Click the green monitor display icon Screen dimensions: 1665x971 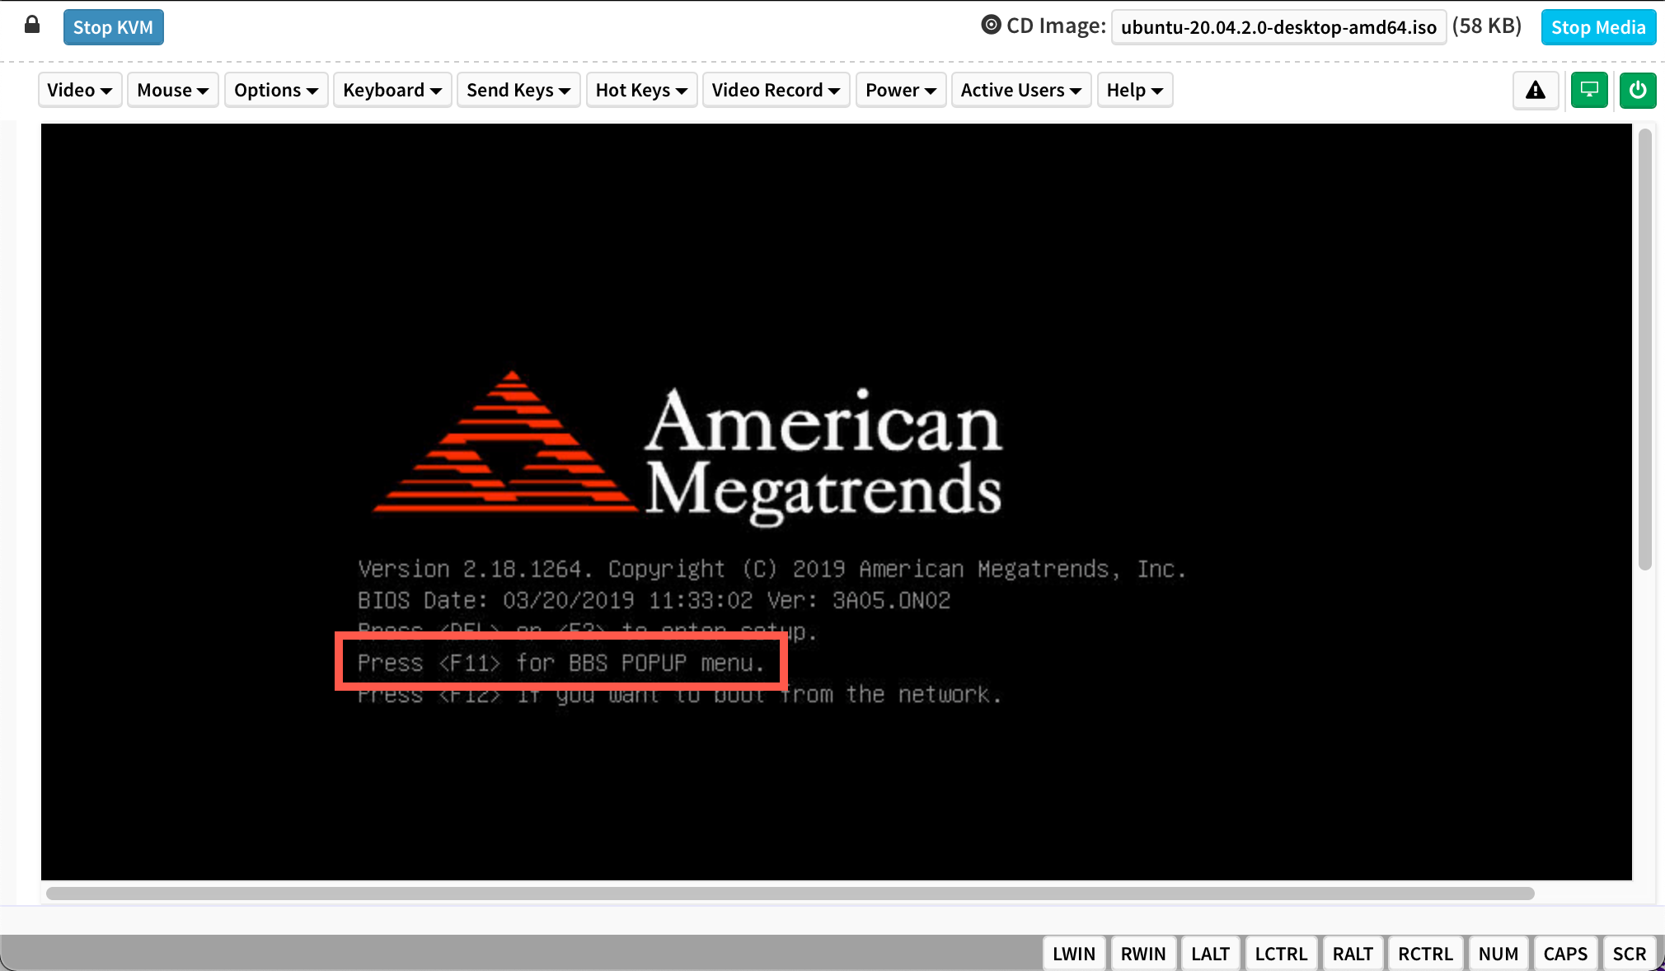[1589, 90]
